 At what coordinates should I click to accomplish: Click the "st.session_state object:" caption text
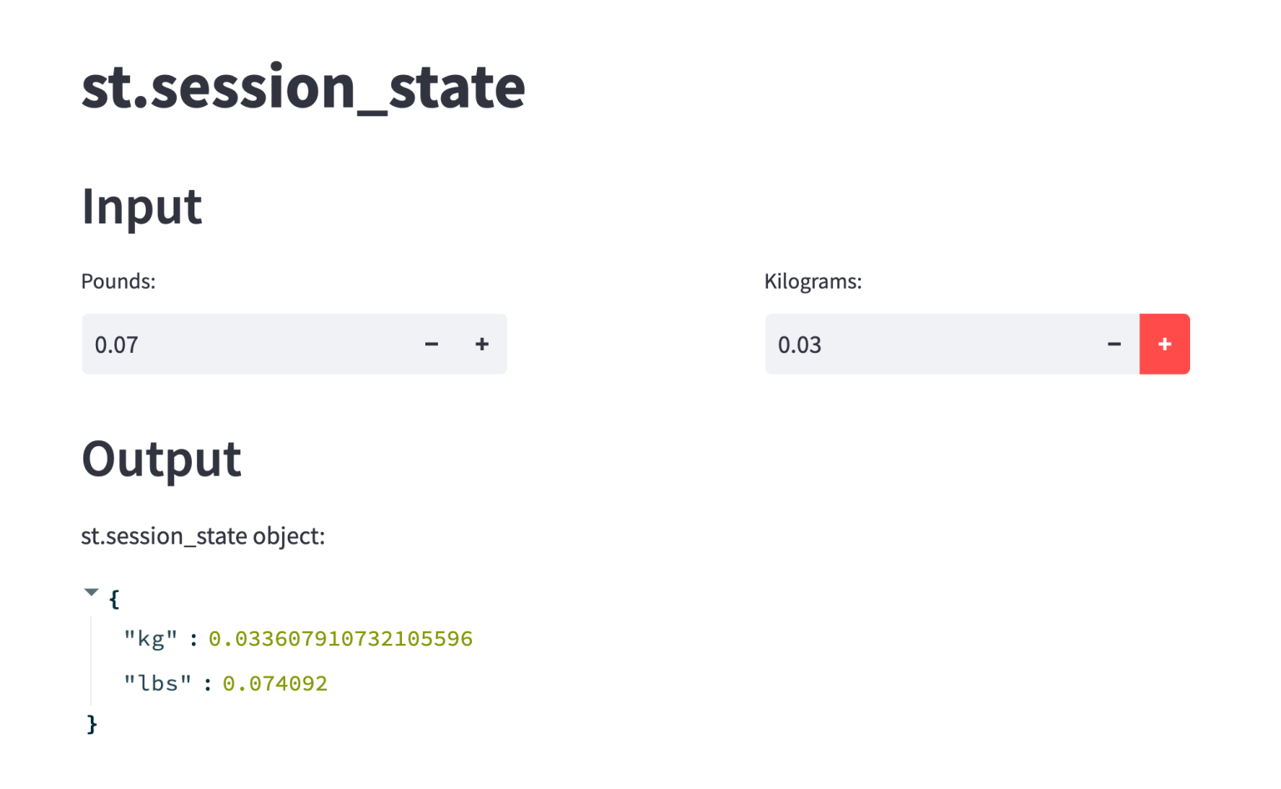tap(203, 536)
